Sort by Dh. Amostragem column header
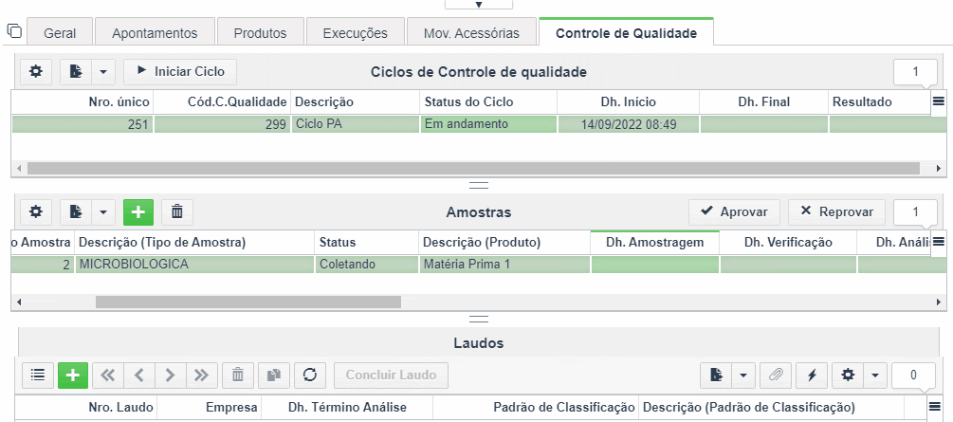Viewport: 953px width, 422px height. (x=654, y=243)
